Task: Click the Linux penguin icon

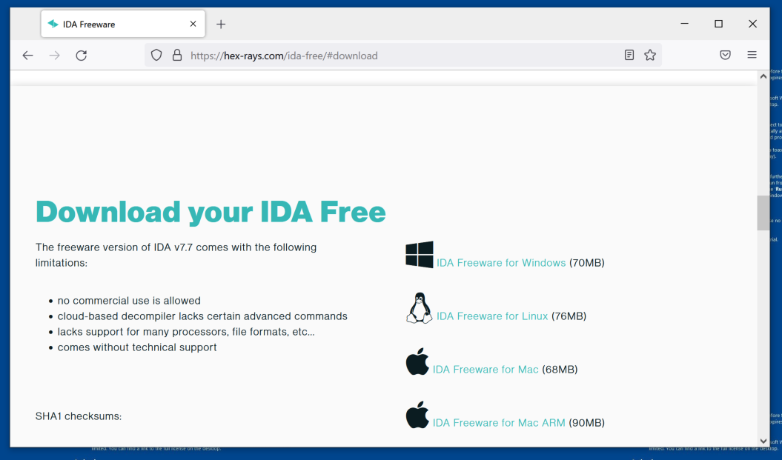Action: click(x=419, y=308)
